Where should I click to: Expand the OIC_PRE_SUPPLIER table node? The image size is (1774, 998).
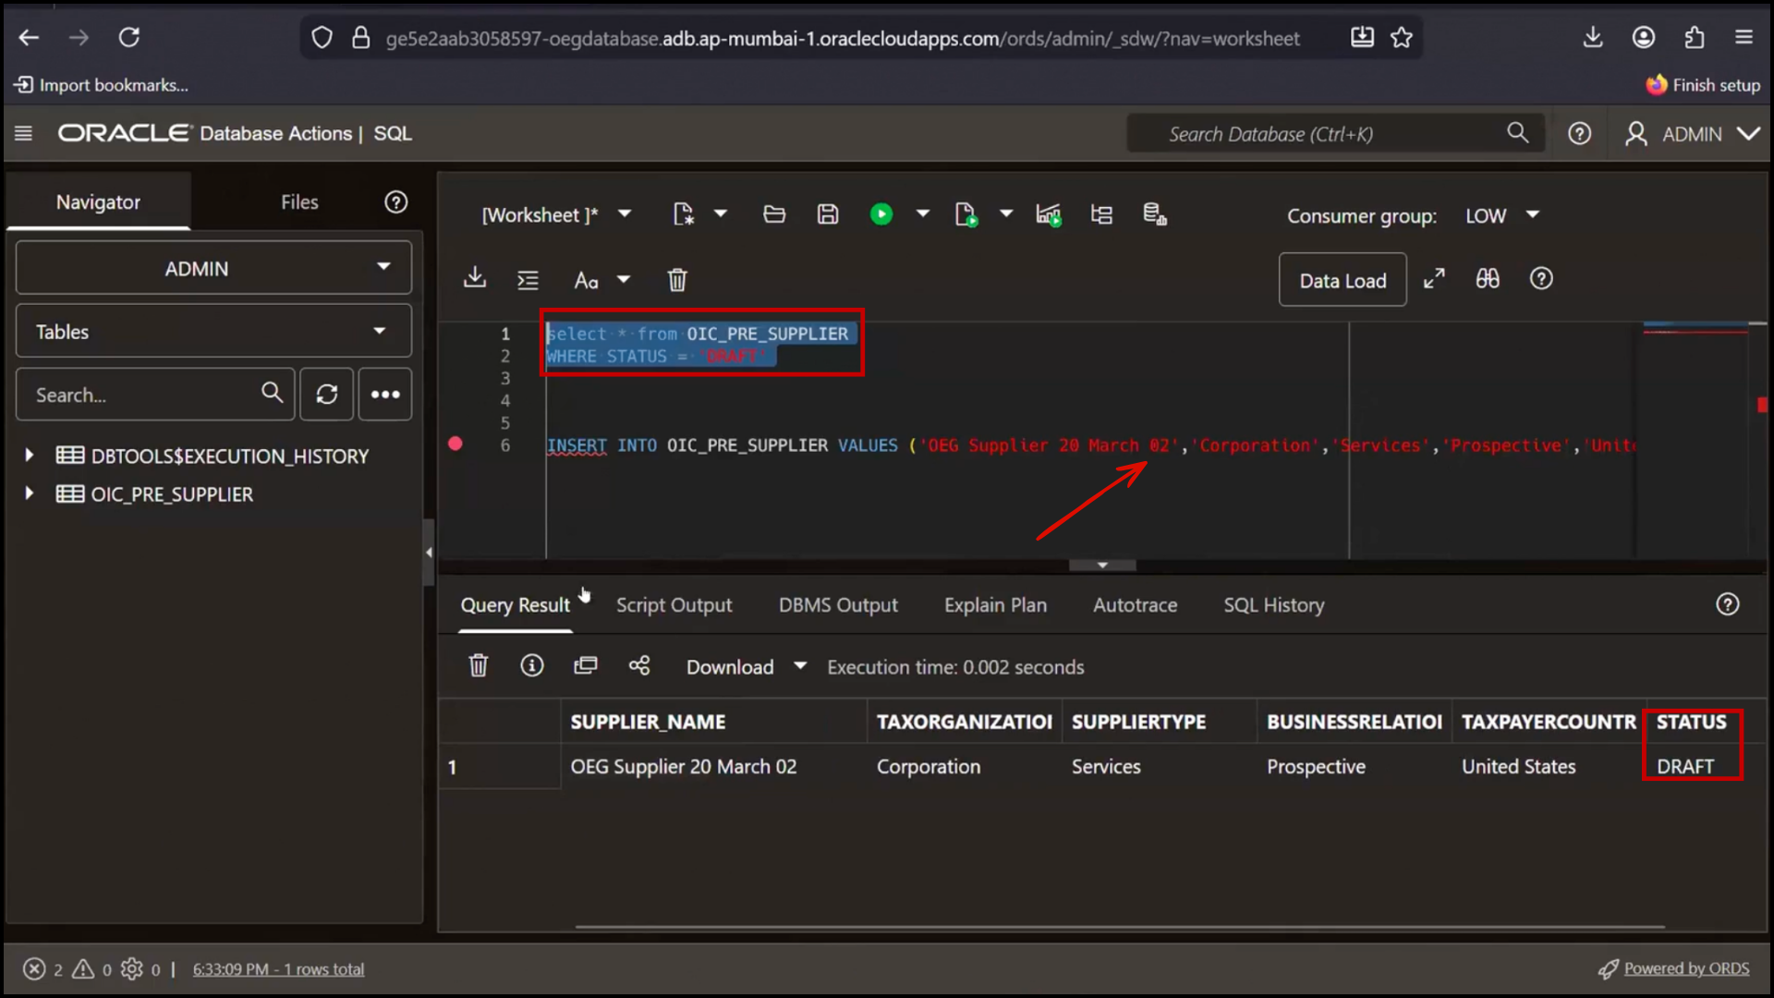[x=30, y=493]
